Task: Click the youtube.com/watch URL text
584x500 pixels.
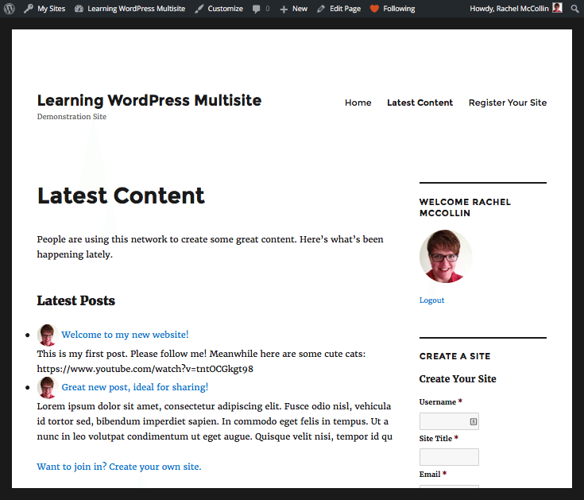Action: point(145,369)
